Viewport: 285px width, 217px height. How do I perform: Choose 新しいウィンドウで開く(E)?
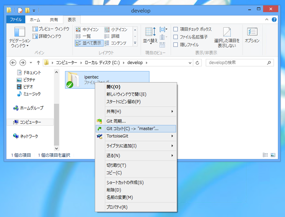136,94
